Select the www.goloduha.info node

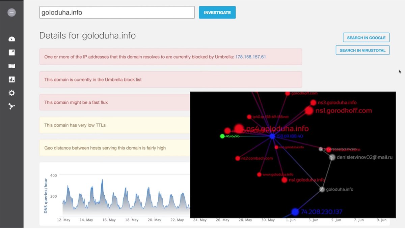pos(259,174)
